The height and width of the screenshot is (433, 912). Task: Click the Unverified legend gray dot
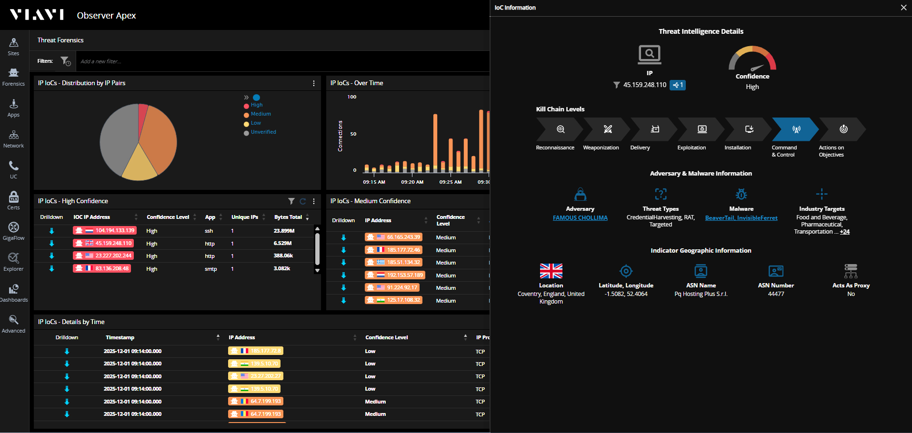[246, 133]
